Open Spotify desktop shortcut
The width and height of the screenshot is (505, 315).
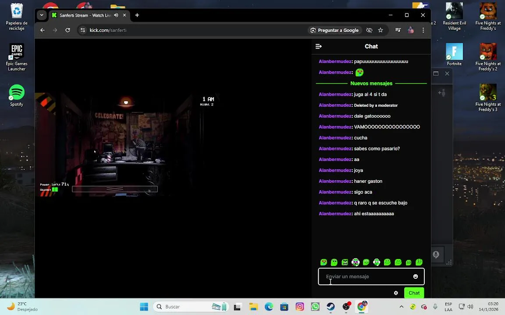[x=16, y=95]
